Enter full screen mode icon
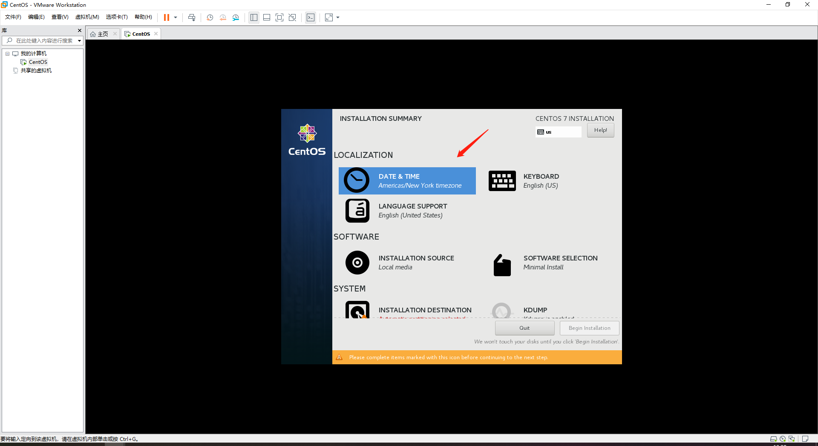The height and width of the screenshot is (446, 818). [279, 17]
